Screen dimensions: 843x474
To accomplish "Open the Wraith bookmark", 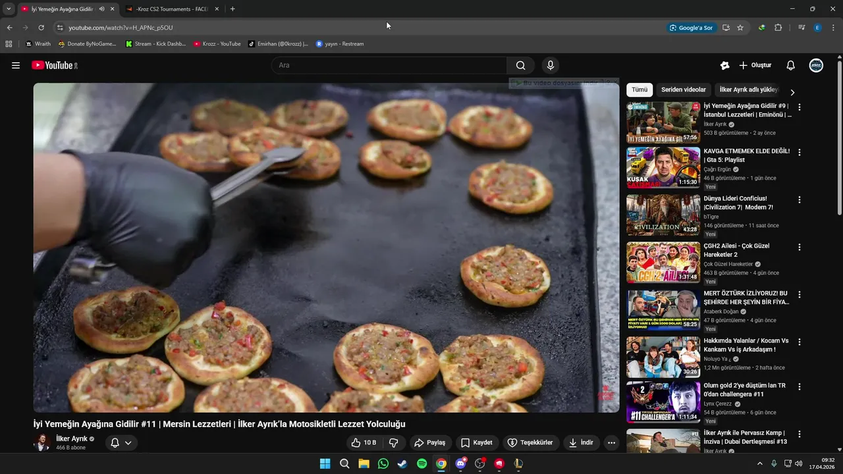I will click(x=38, y=44).
